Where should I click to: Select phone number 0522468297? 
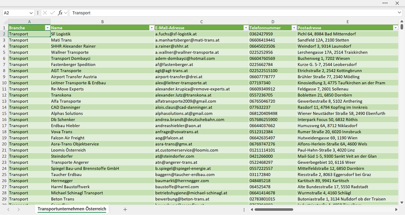[273, 162]
